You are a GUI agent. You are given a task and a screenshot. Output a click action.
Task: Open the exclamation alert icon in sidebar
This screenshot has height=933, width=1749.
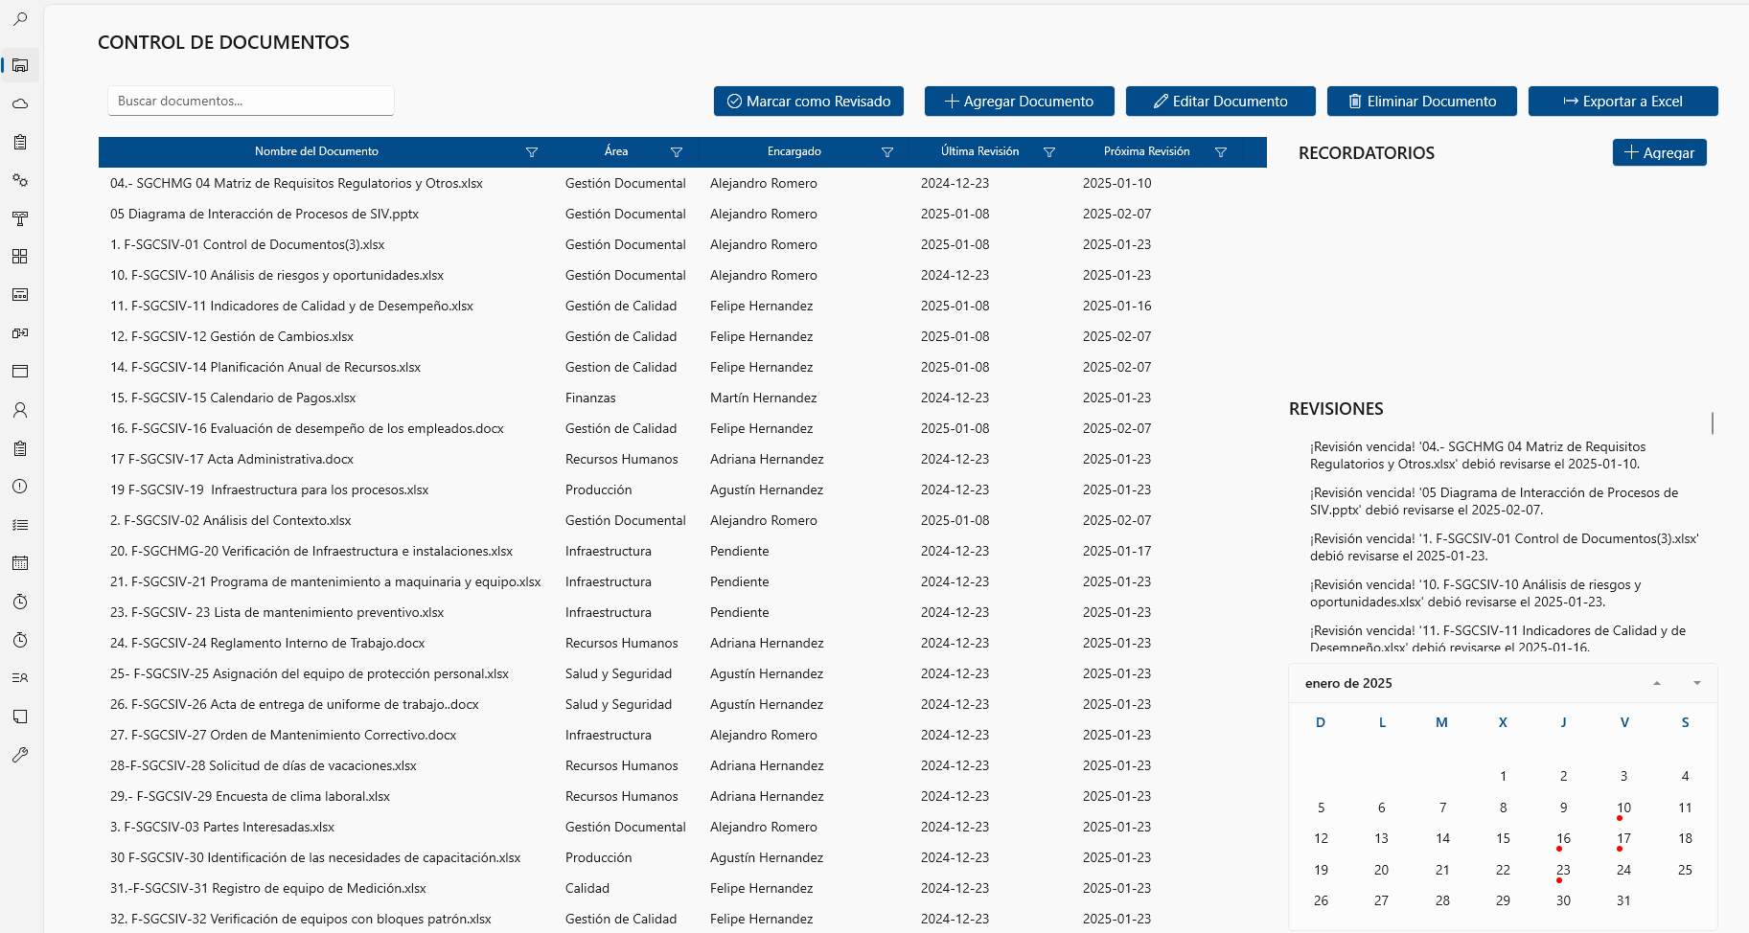click(x=20, y=487)
